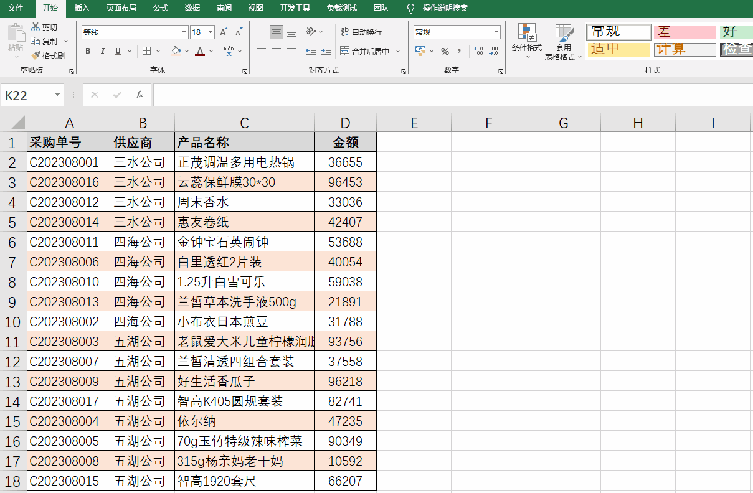Screen dimensions: 753x493
Task: Select cell 金钟宝石英闹钟
Action: tap(244, 242)
